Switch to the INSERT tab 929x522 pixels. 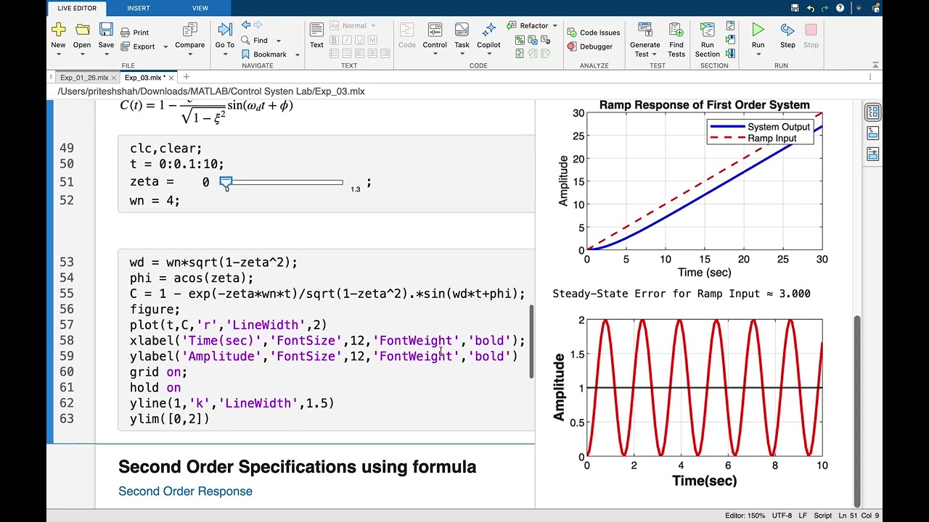click(139, 8)
